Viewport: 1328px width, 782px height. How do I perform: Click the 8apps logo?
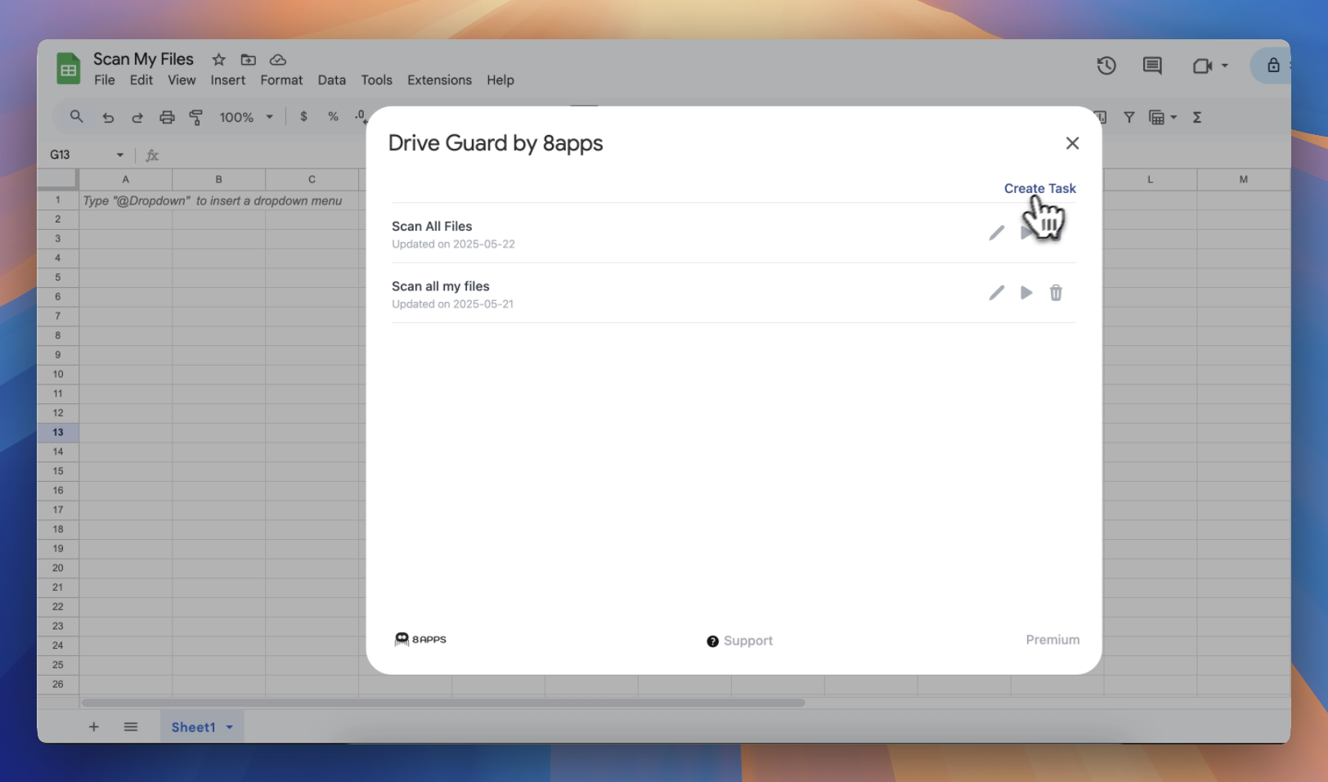coord(420,640)
